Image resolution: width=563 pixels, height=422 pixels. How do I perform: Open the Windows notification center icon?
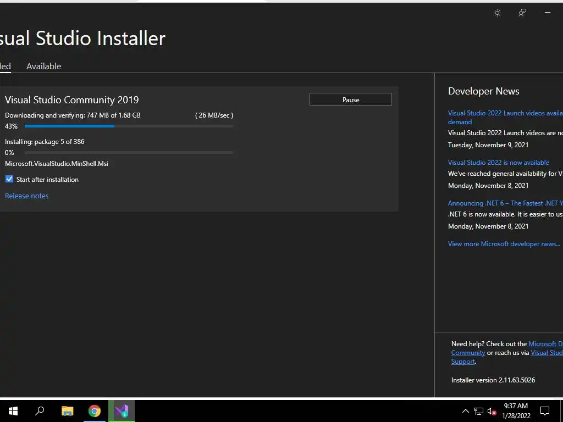545,411
